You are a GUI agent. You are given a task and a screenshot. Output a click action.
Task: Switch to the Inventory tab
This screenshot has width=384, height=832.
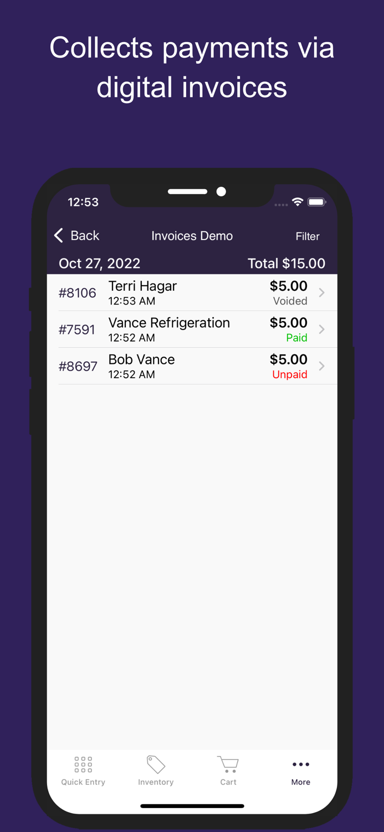[x=156, y=771]
